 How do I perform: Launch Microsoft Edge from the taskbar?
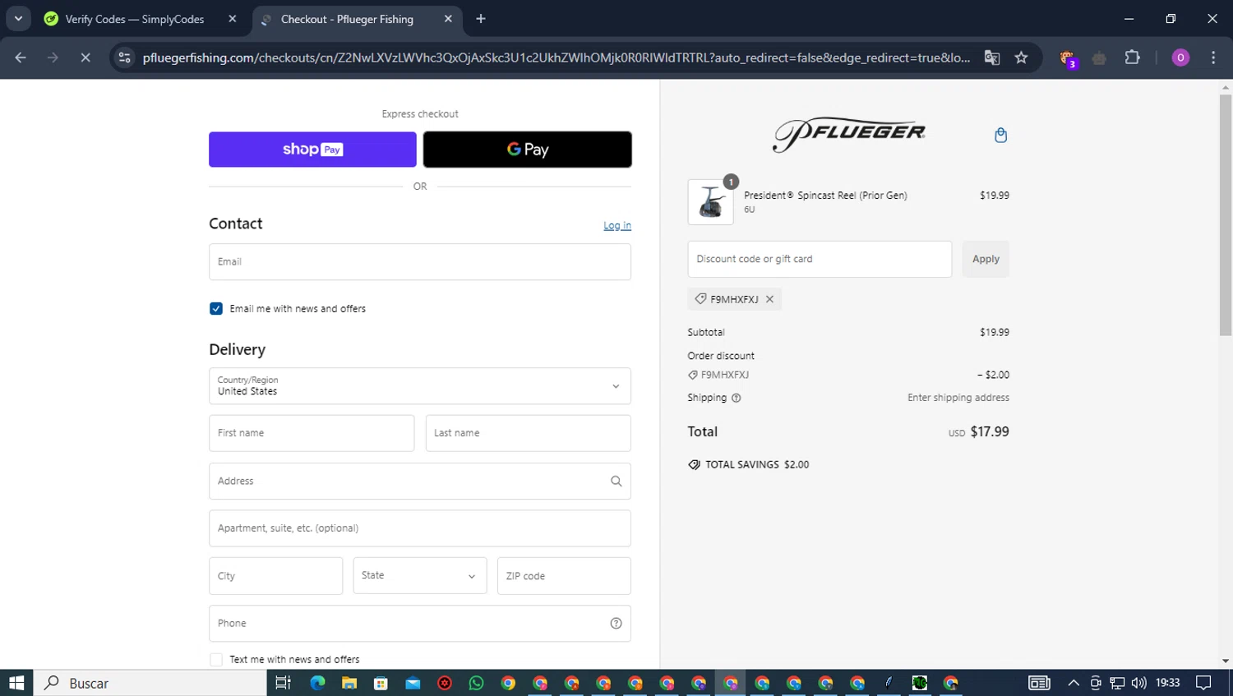(317, 683)
